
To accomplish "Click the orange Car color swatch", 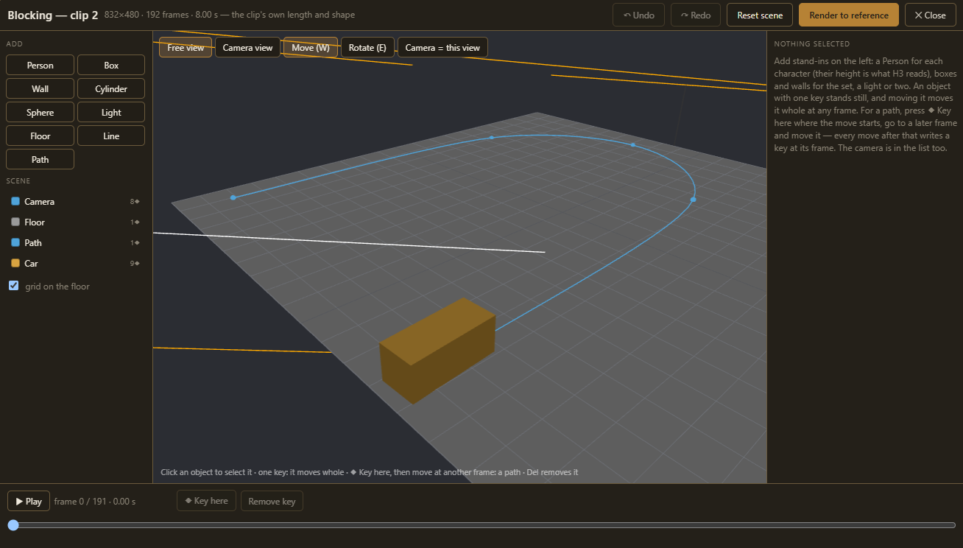I will point(15,263).
